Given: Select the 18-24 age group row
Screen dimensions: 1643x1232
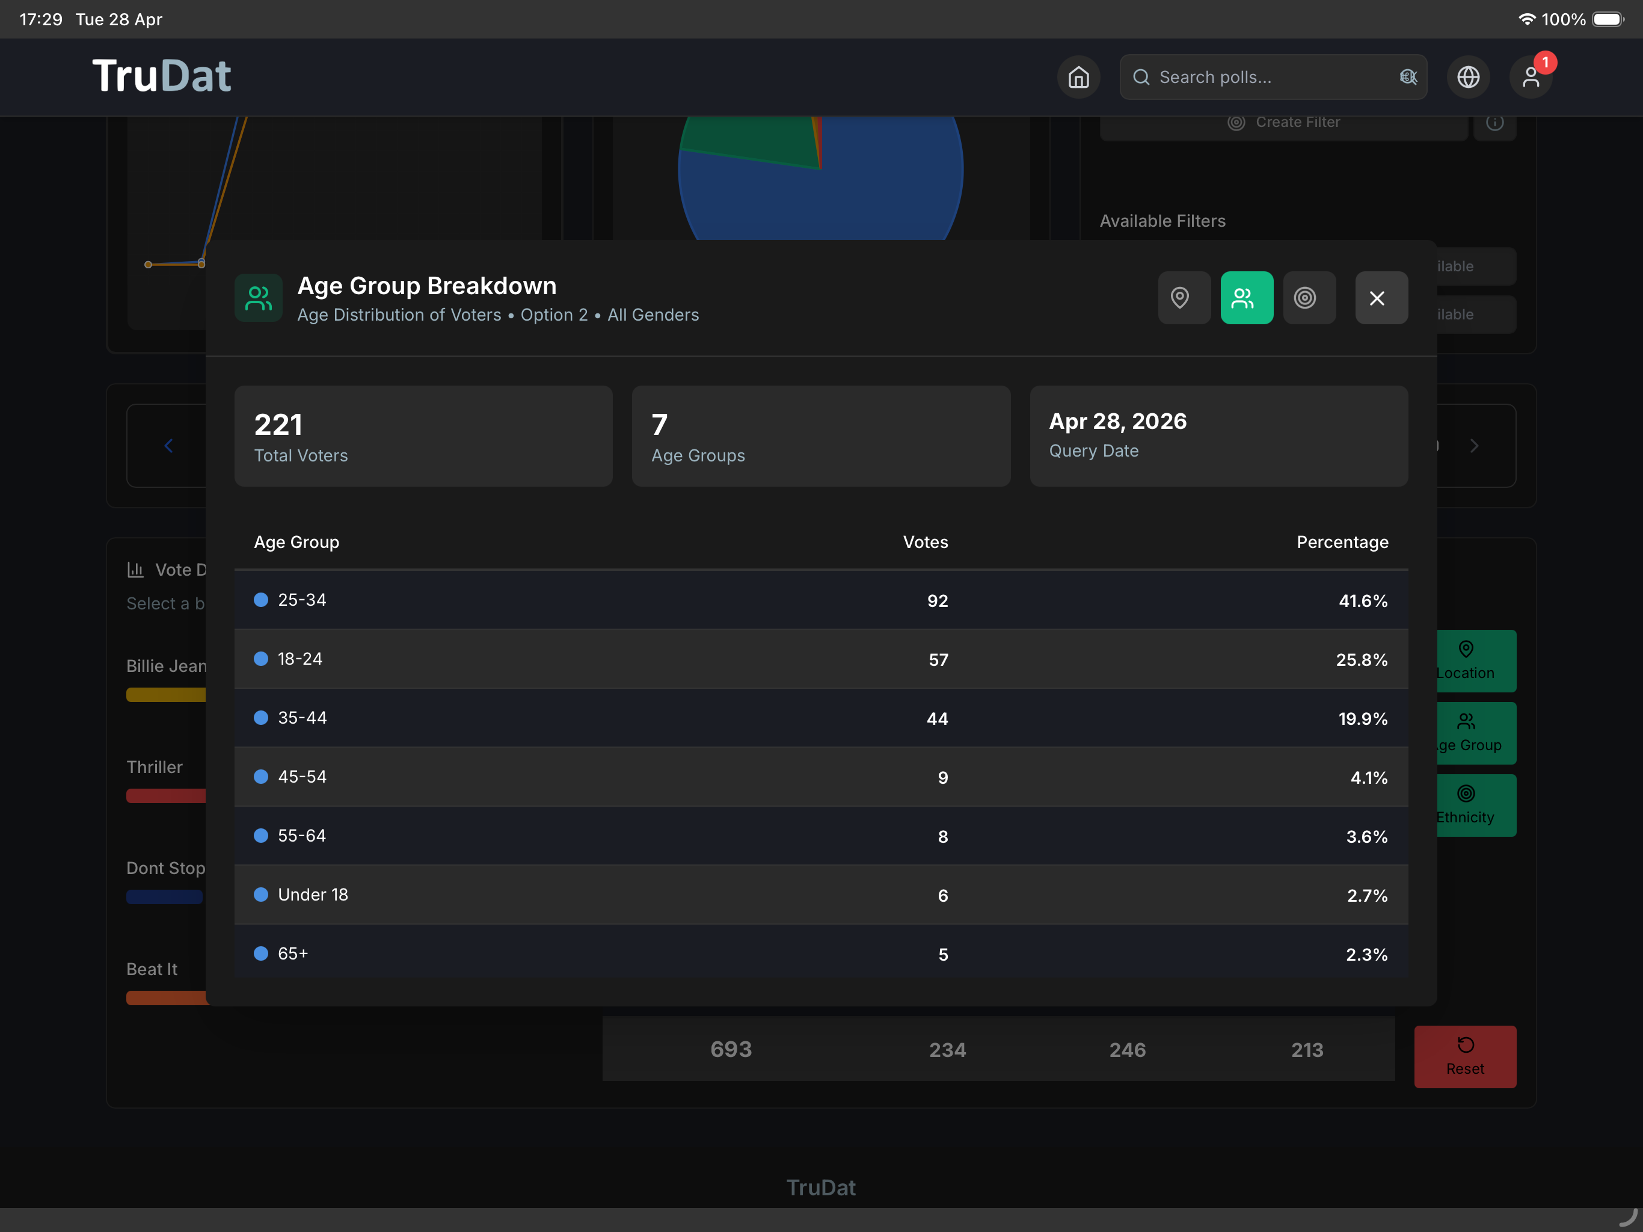Looking at the screenshot, I should click(821, 659).
